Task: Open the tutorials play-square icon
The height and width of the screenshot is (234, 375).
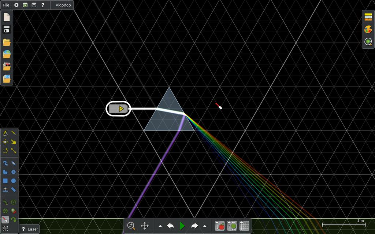Action: (25, 5)
